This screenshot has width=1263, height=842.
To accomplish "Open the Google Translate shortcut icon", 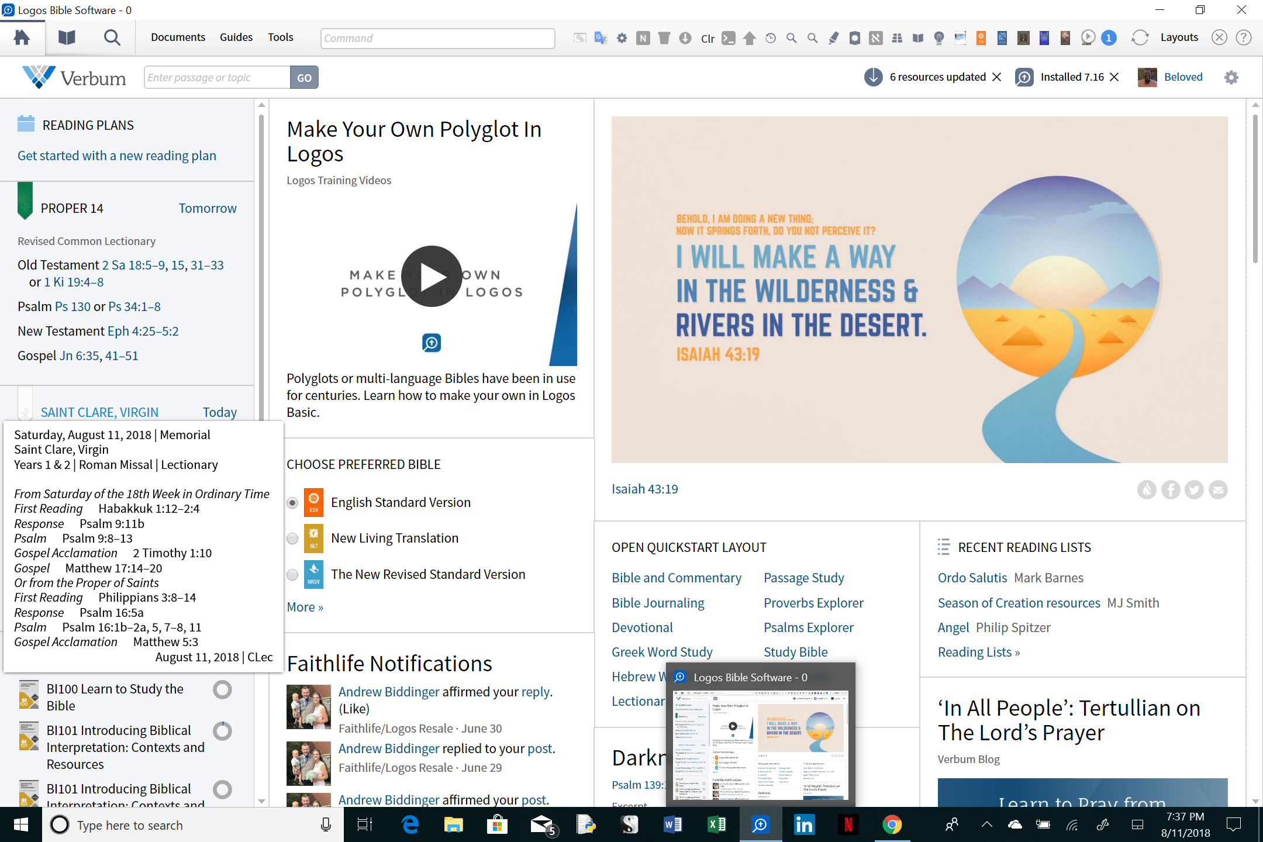I will point(601,39).
